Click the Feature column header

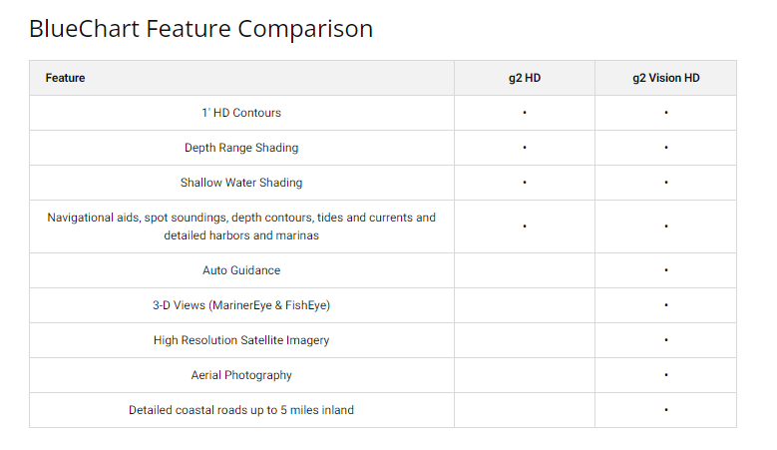[66, 78]
